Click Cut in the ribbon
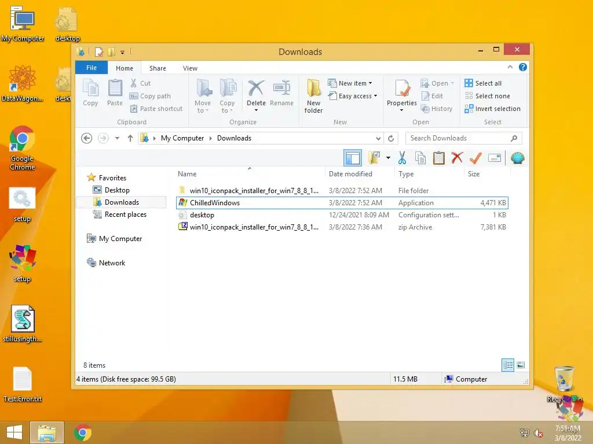The width and height of the screenshot is (593, 444). [140, 83]
